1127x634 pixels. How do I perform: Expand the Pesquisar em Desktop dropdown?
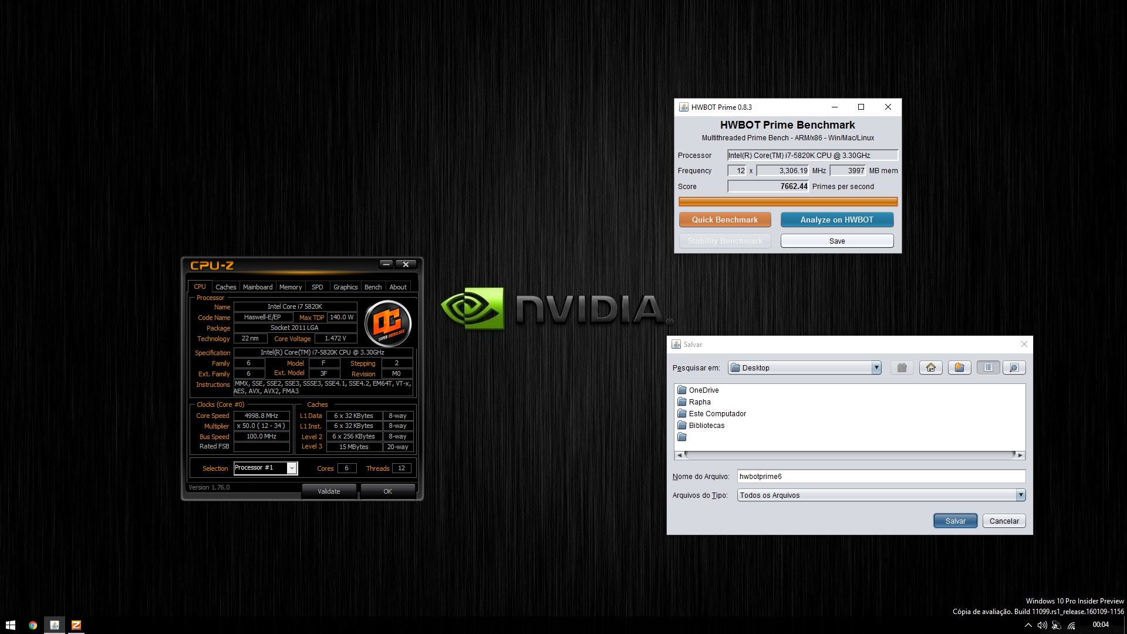(x=876, y=367)
